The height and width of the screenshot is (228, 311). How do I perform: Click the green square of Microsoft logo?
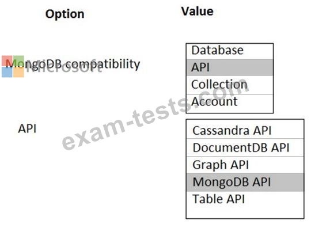pyautogui.click(x=18, y=61)
